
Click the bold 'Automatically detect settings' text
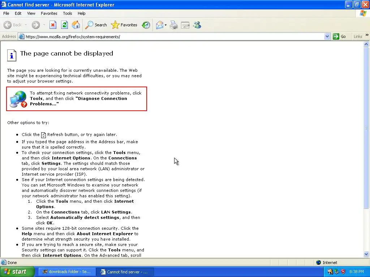[x=85, y=217]
